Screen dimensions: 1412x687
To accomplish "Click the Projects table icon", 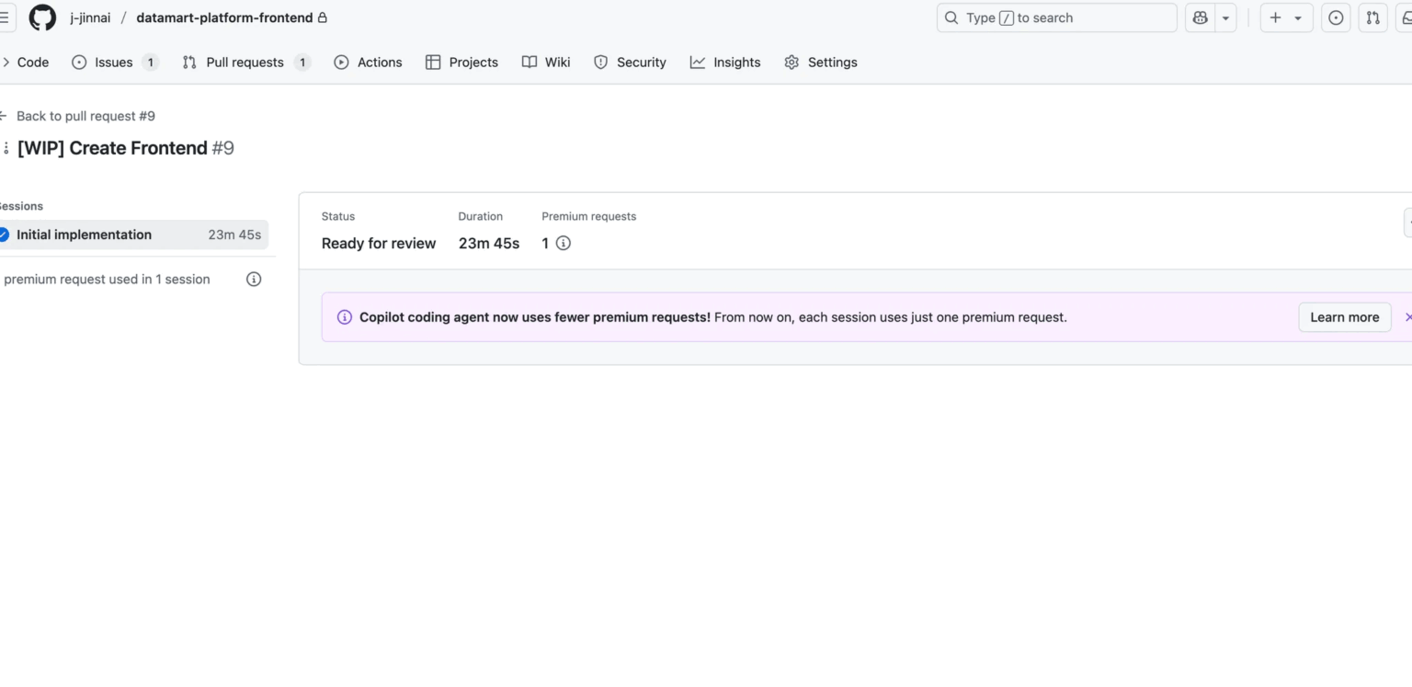I will point(432,62).
